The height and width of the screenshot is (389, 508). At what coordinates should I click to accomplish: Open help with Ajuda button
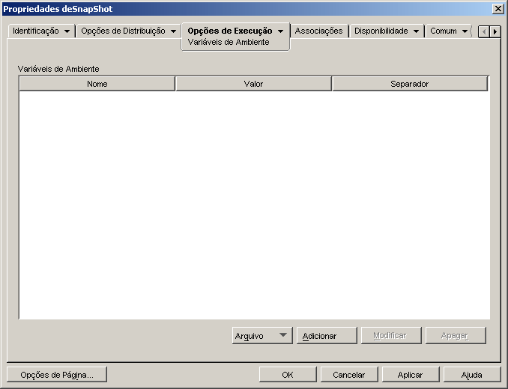tap(472, 375)
